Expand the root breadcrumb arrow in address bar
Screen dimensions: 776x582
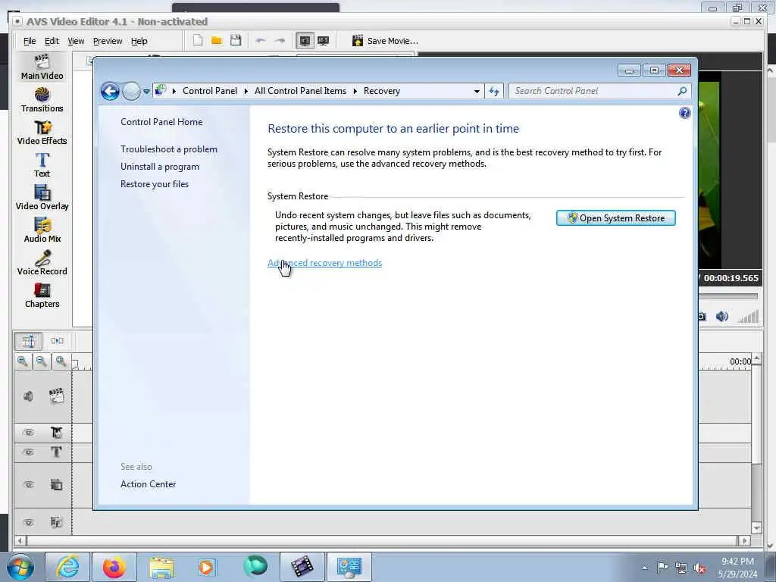point(174,91)
